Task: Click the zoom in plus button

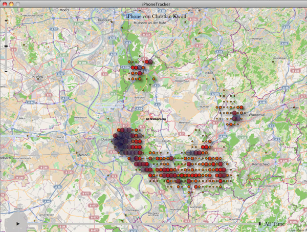Action: 6,20
